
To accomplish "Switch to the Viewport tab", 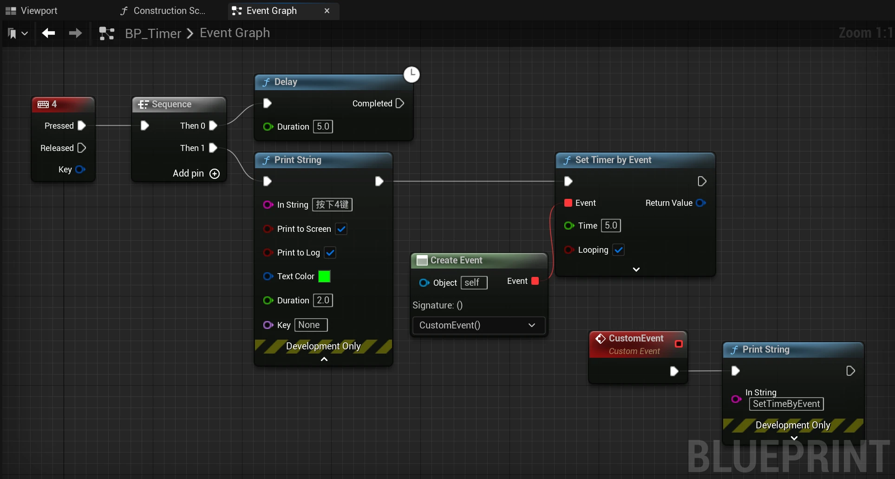I will pos(32,11).
